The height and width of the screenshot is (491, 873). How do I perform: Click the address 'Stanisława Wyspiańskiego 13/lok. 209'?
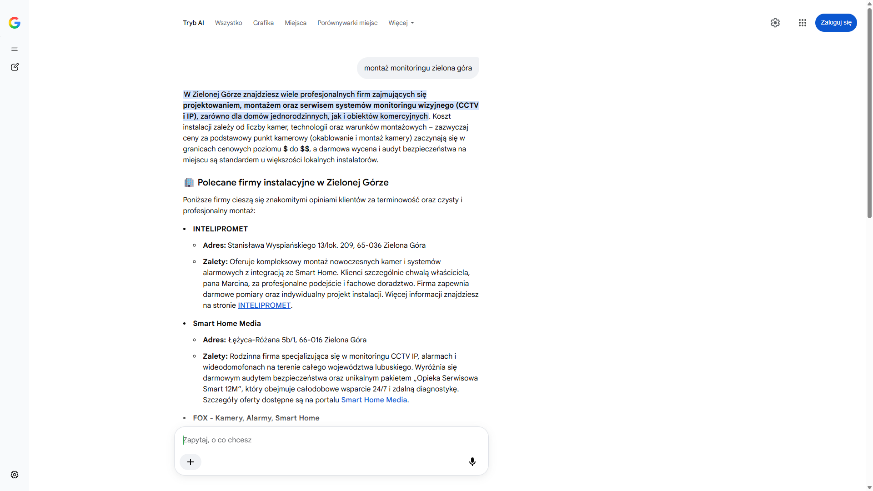(x=291, y=245)
